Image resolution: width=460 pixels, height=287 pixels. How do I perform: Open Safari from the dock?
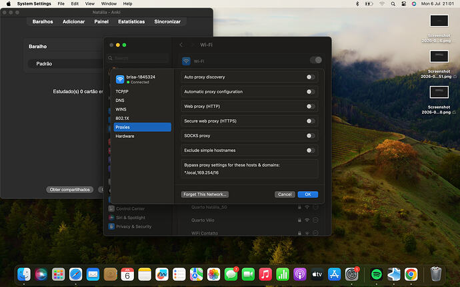[76, 274]
